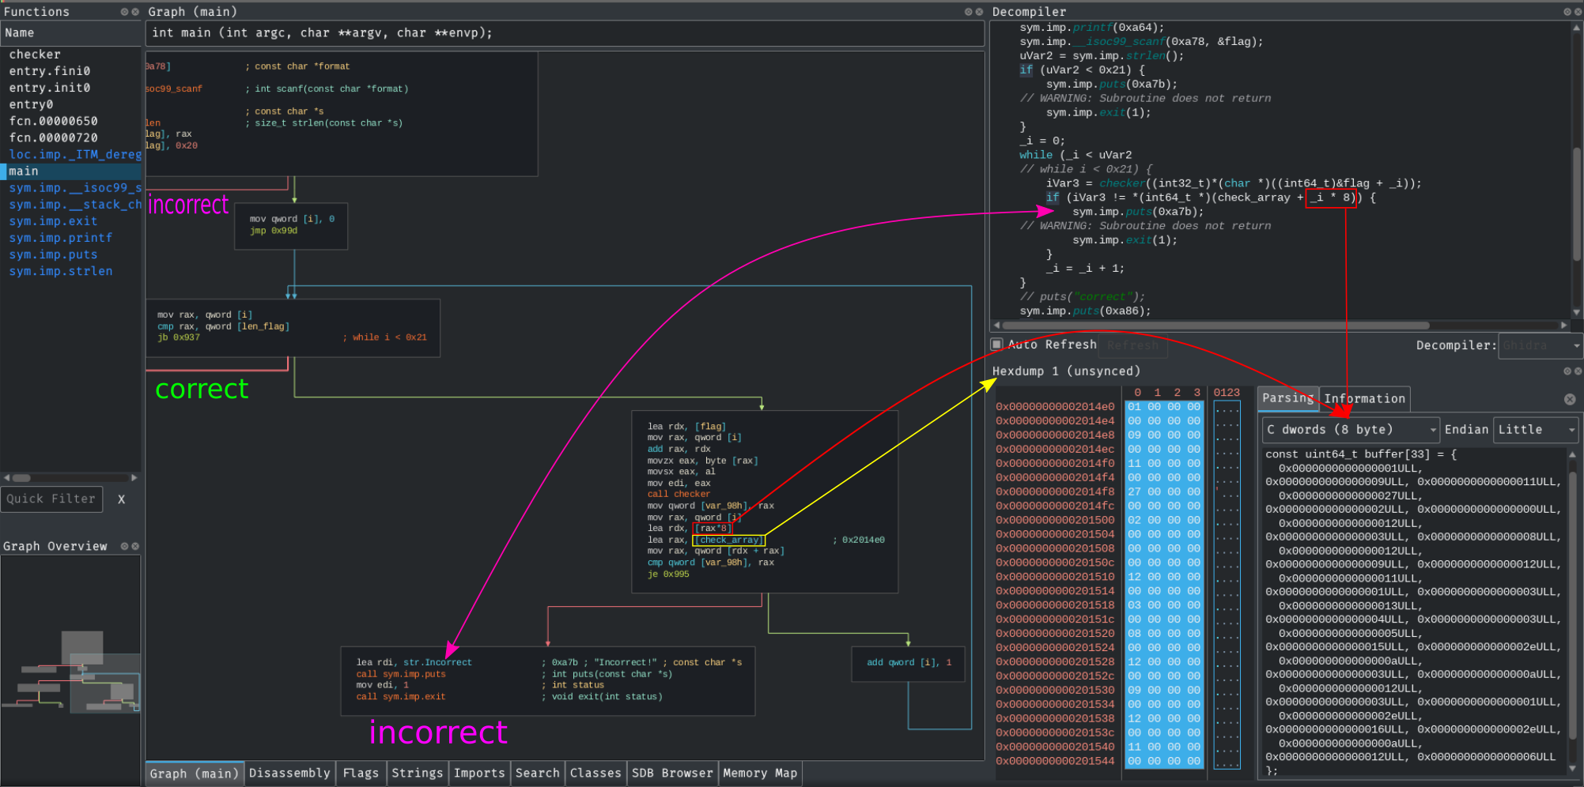
Task: Float the Functions panel with its undock icon
Action: click(x=124, y=12)
